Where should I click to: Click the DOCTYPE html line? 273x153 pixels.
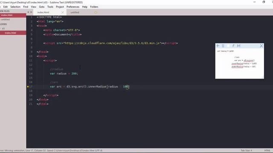point(49,17)
